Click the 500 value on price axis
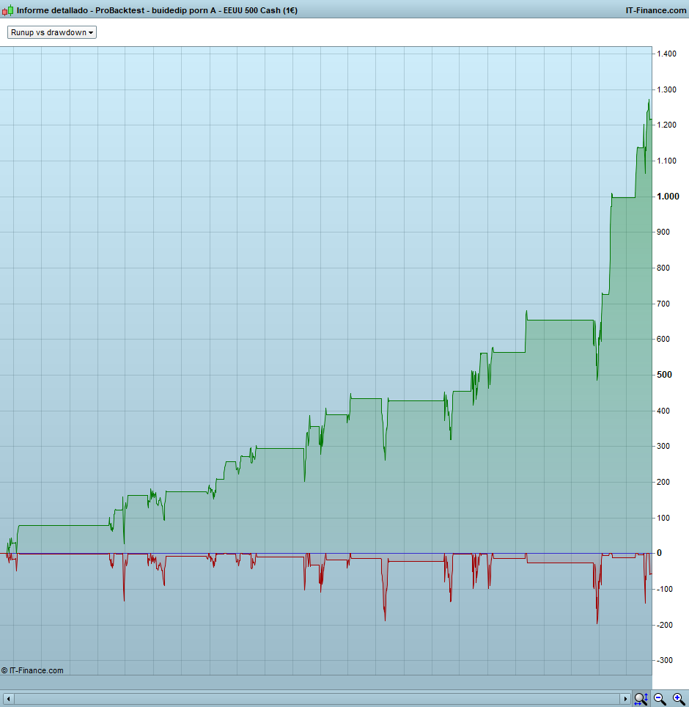The height and width of the screenshot is (707, 689). 664,375
